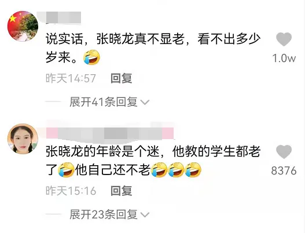
Task: Reply to the 15:16 comment
Action: pos(122,191)
